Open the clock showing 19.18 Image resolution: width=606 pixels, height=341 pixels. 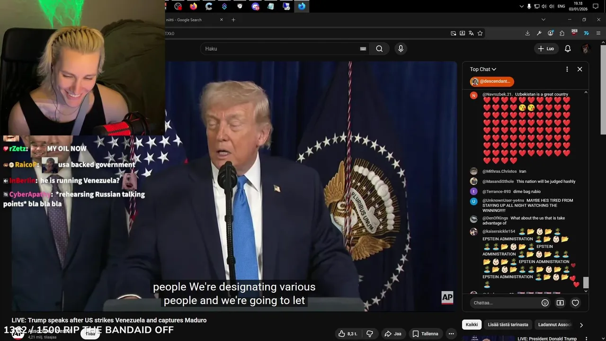[x=578, y=6]
